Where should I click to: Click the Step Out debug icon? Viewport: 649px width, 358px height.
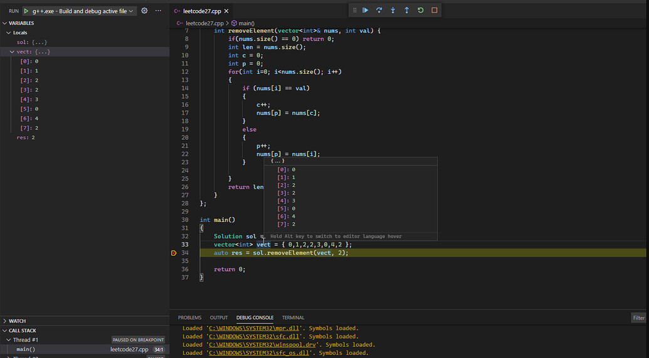(x=407, y=11)
